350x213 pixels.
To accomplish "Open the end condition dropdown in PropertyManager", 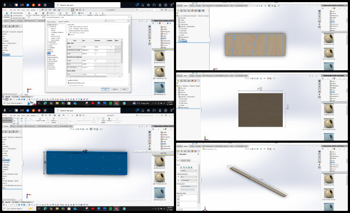I will 189,171.
